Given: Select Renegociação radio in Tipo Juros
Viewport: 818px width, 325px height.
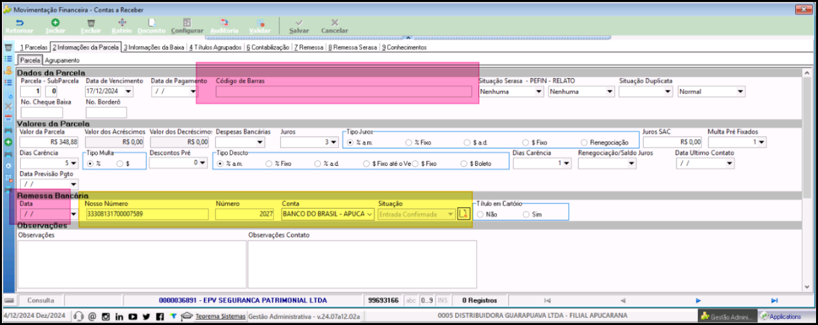Looking at the screenshot, I should [x=584, y=142].
